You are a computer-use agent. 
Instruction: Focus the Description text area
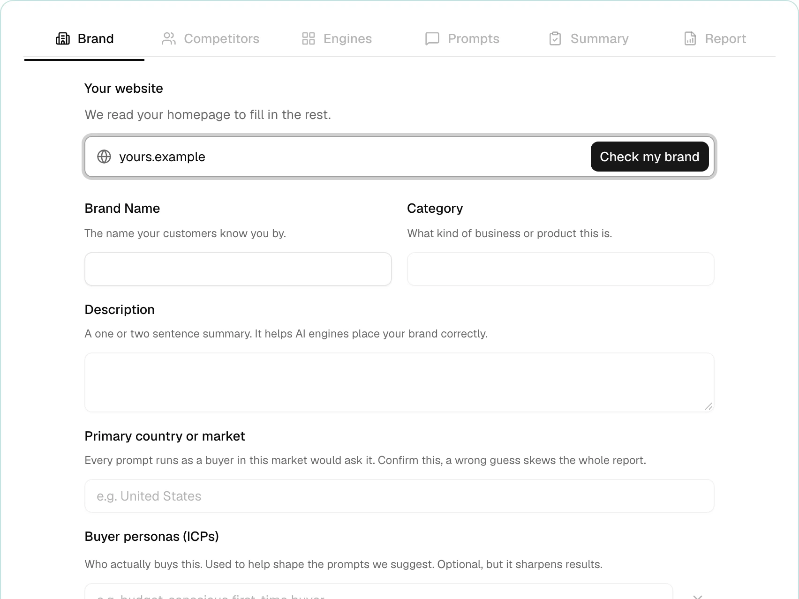(399, 382)
